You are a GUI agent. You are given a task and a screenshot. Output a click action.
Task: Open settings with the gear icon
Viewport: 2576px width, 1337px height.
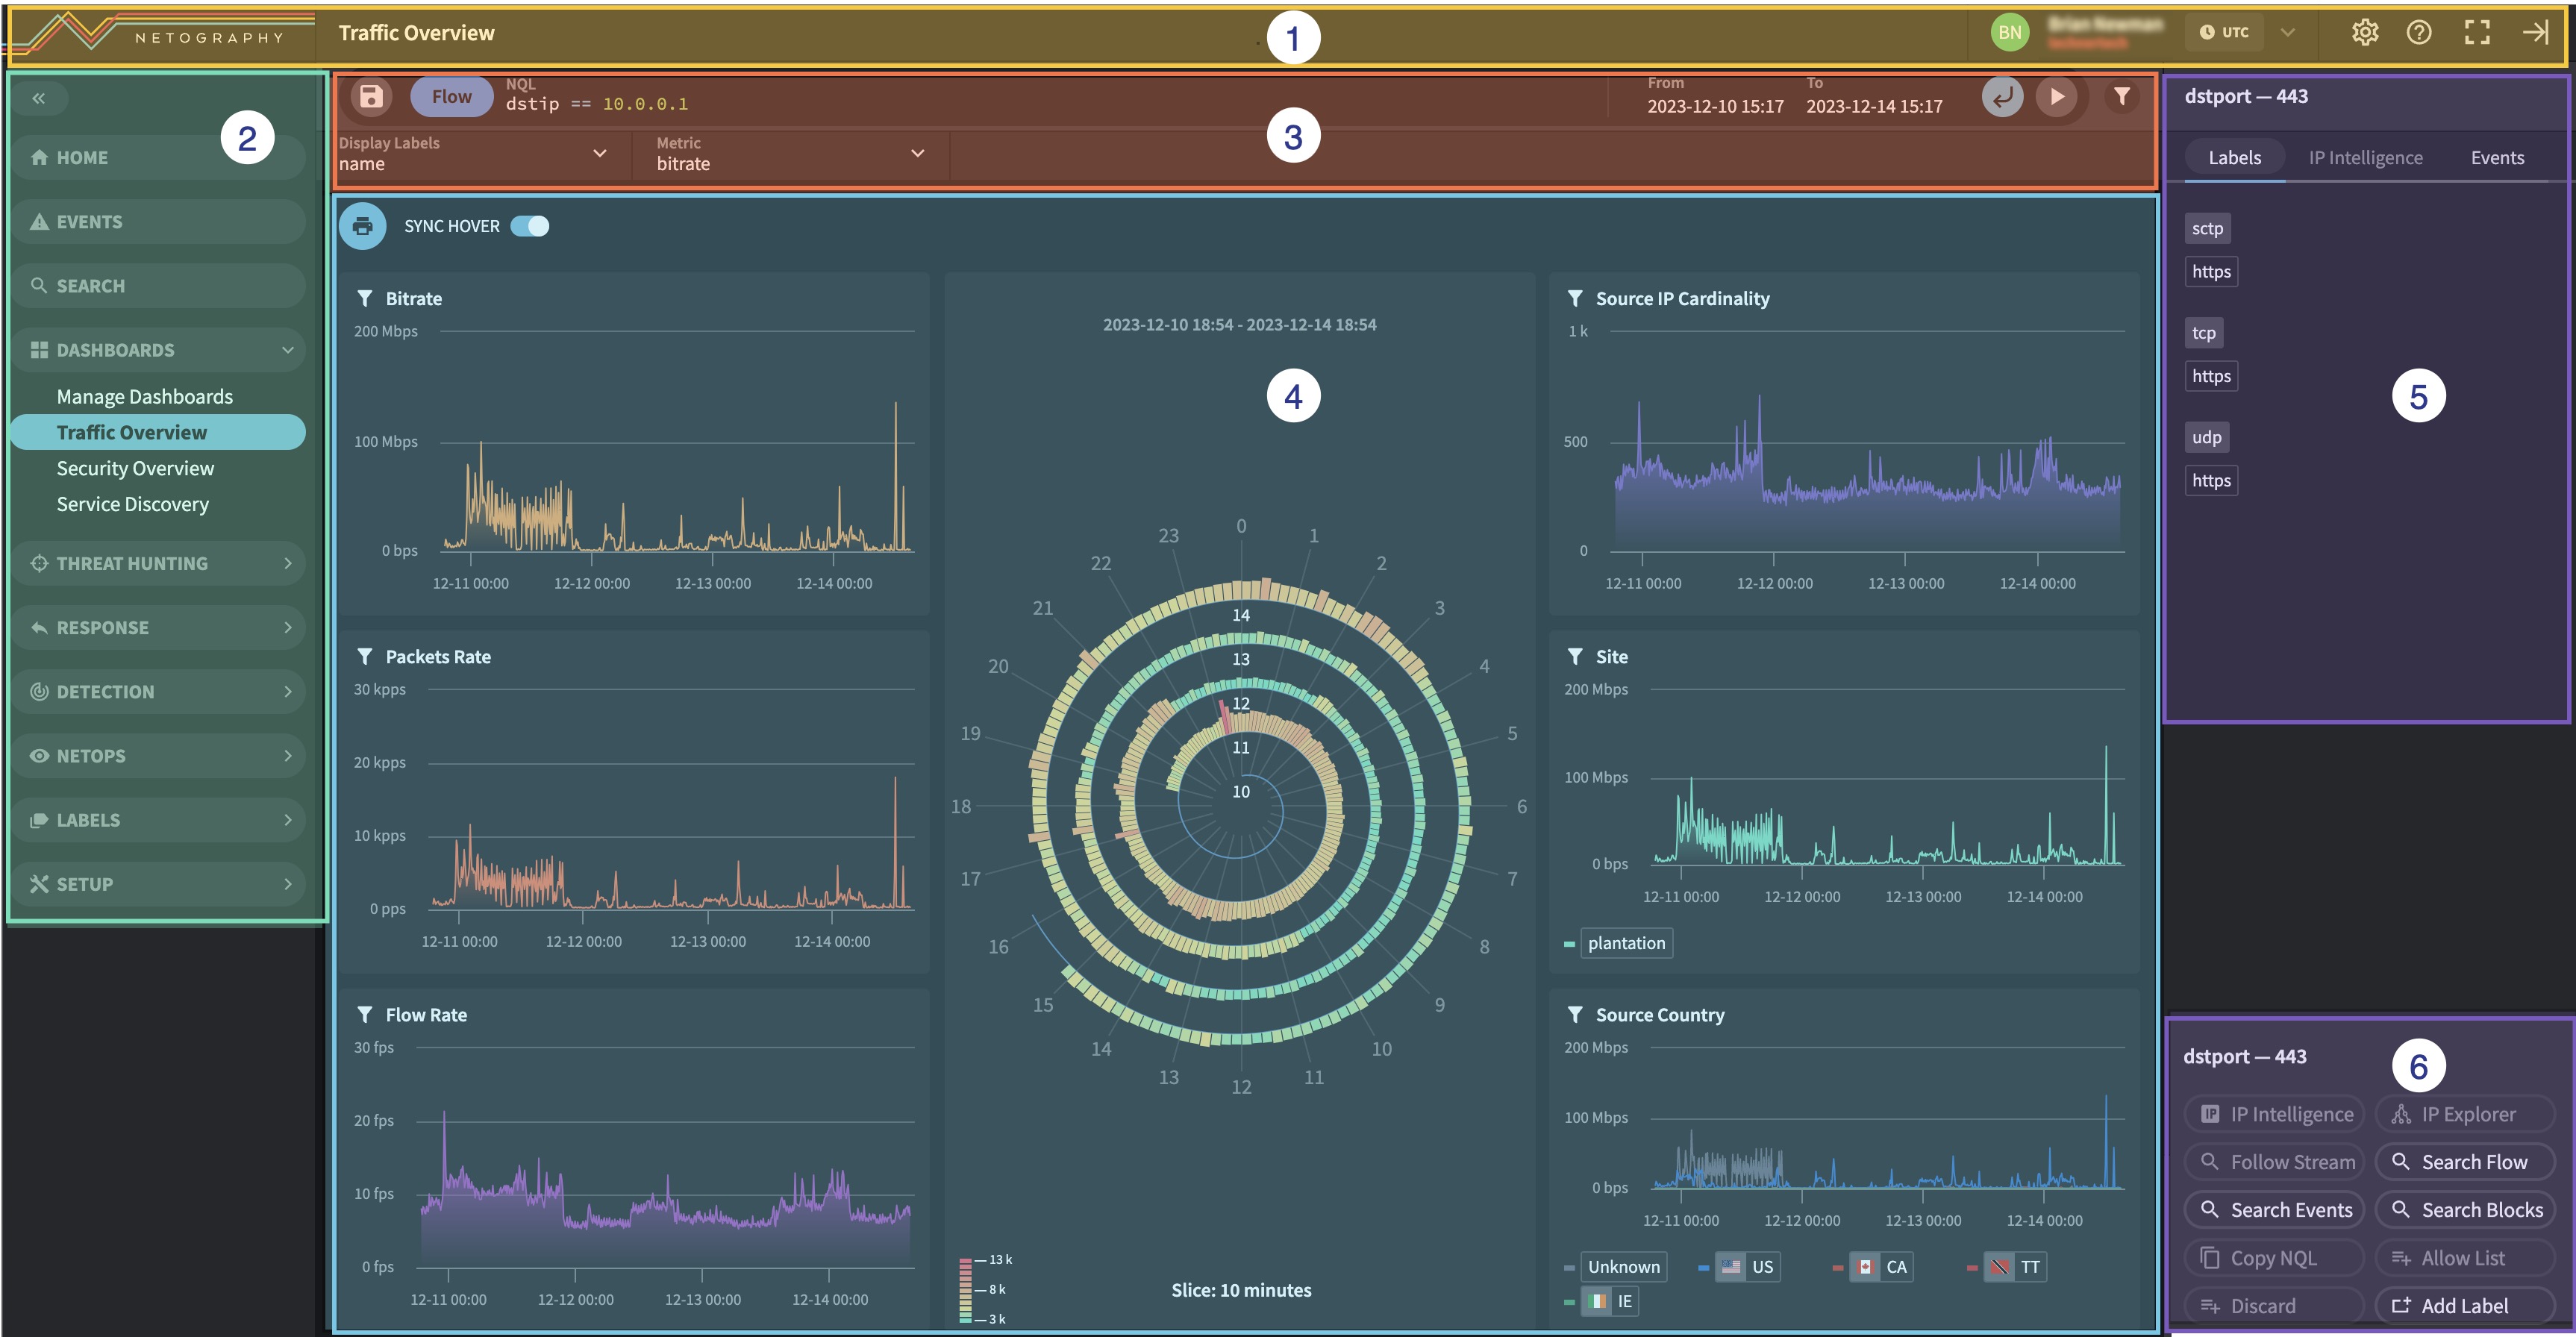pos(2365,31)
